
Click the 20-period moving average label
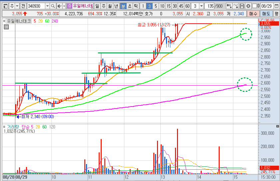[41, 21]
